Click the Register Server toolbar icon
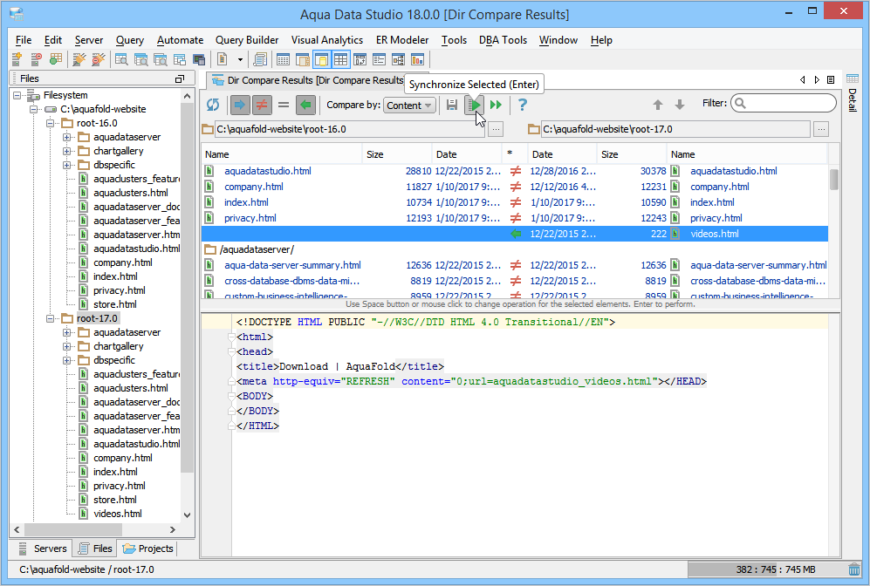This screenshot has height=586, width=870. (17, 59)
